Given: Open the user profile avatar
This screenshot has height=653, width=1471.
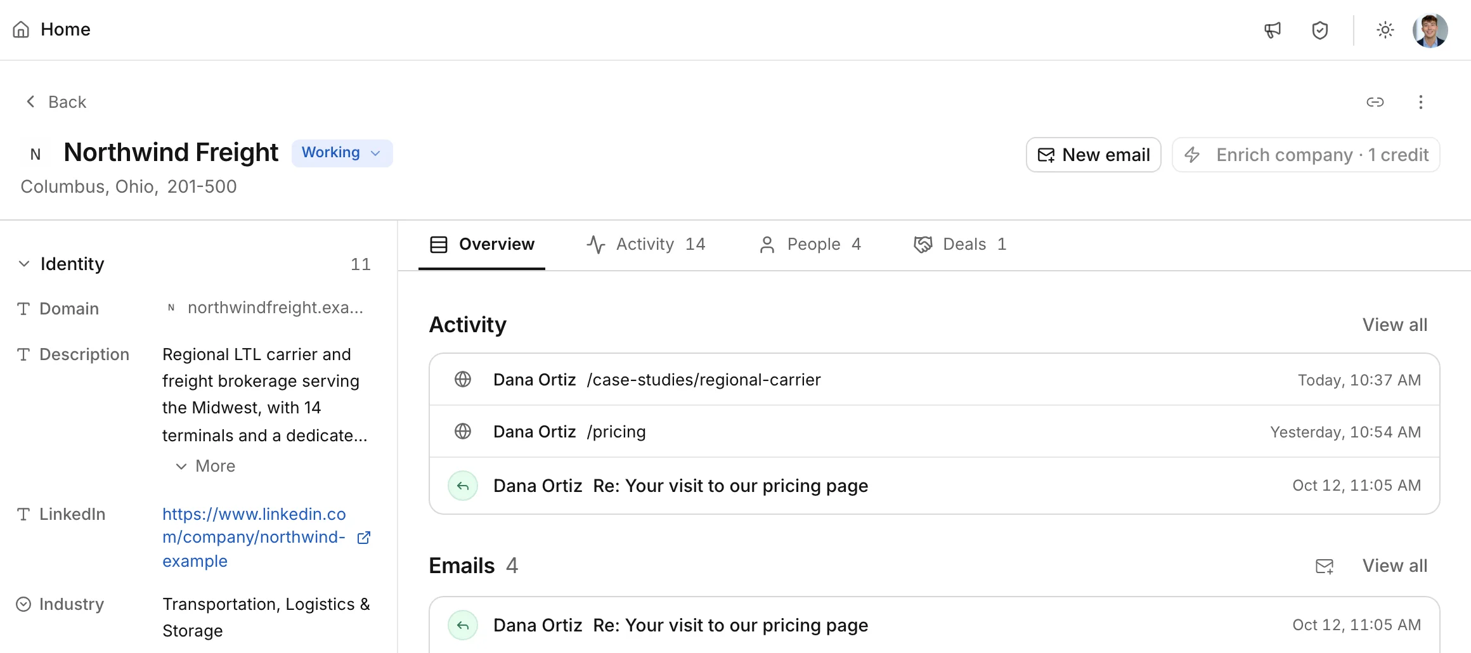Looking at the screenshot, I should (x=1430, y=30).
